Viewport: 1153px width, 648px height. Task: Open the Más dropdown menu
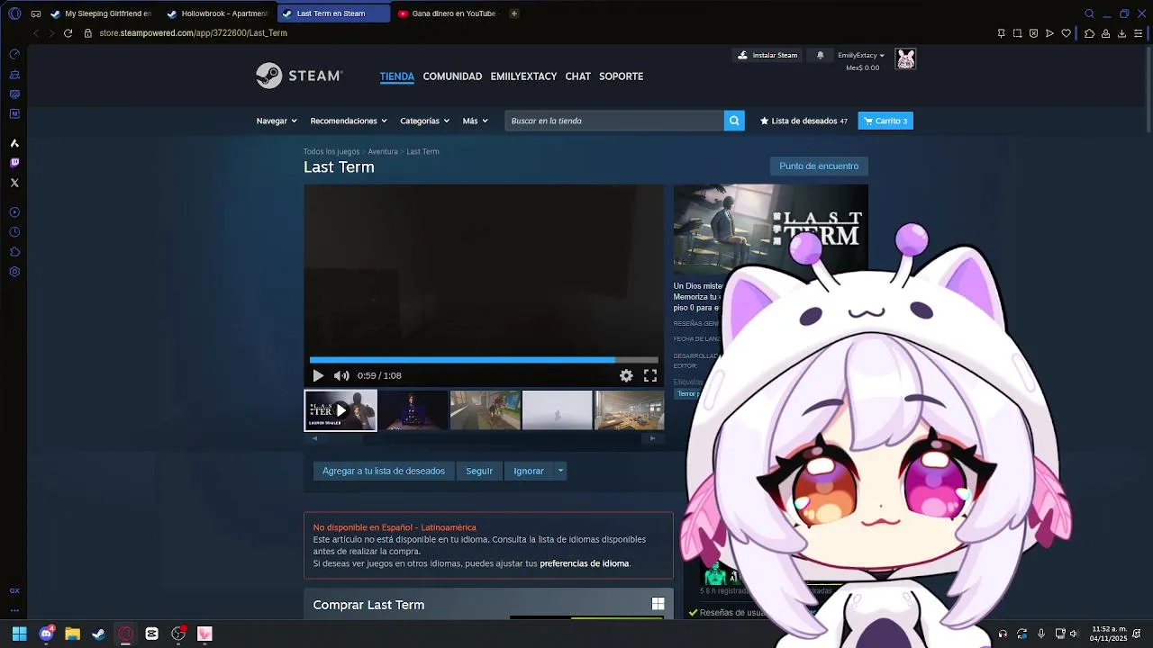(x=475, y=121)
